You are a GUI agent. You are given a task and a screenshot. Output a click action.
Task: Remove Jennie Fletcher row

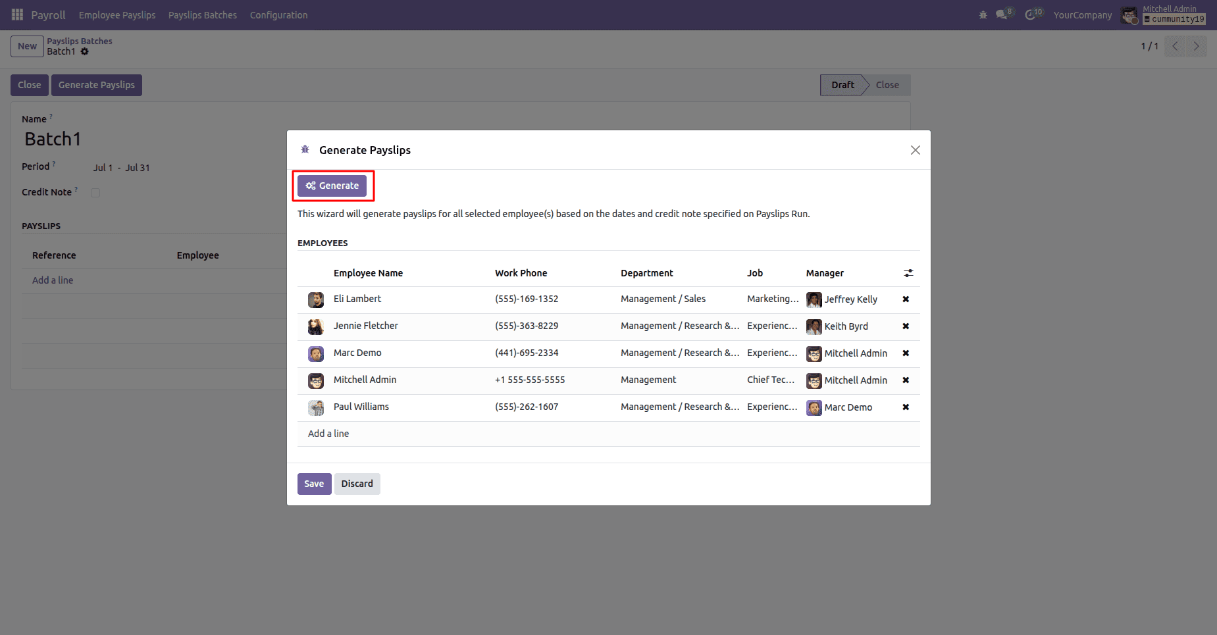[906, 326]
